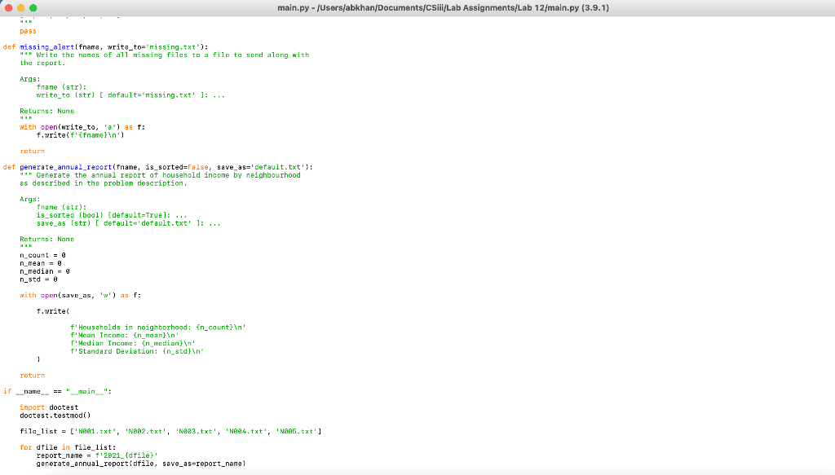This screenshot has width=835, height=475.
Task: Click the 'n_median = 0' line
Action: click(x=45, y=271)
